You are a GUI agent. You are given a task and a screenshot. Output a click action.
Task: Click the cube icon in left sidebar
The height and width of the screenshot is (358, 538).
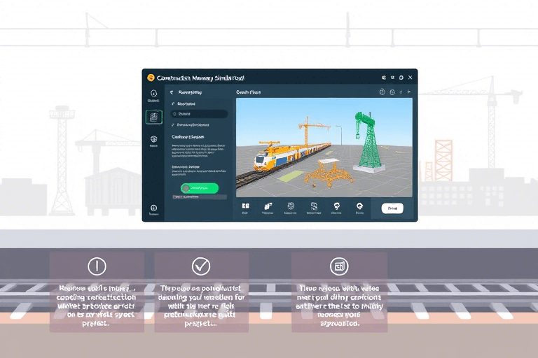[x=153, y=140]
